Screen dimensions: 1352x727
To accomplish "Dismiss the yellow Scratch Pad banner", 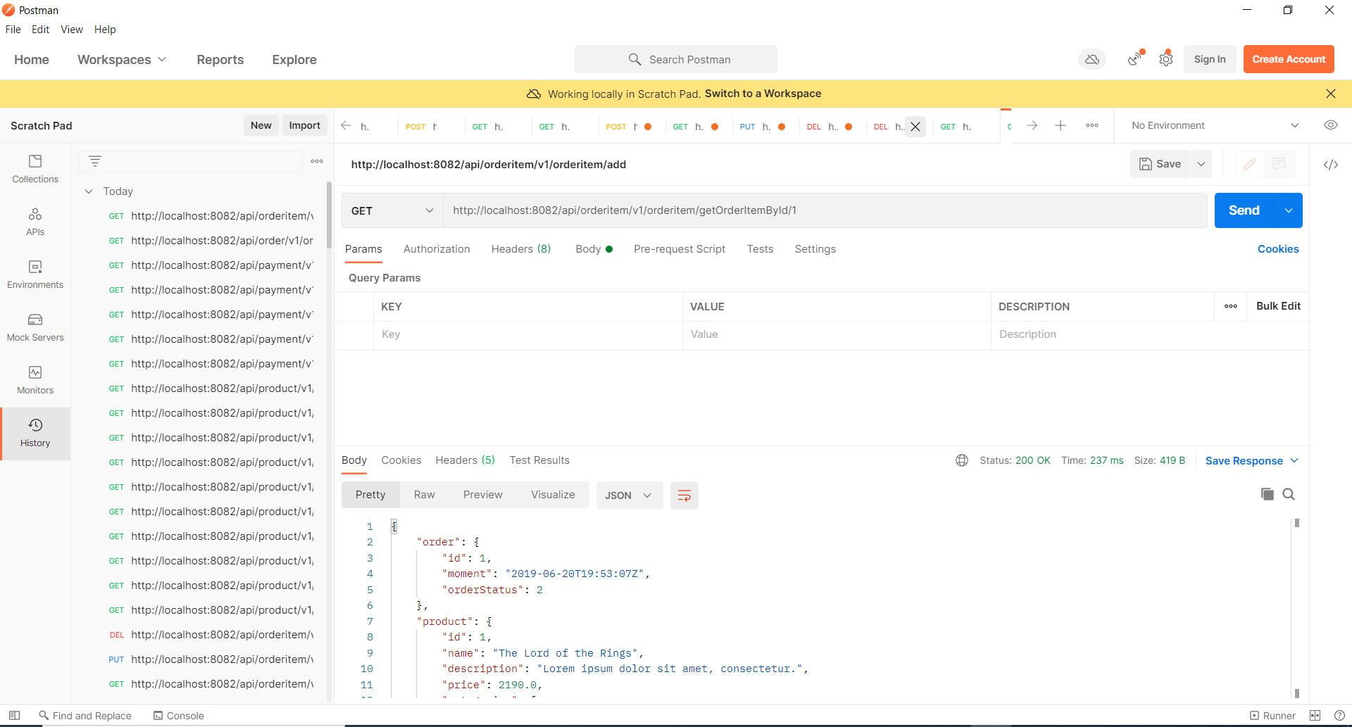I will tap(1330, 94).
